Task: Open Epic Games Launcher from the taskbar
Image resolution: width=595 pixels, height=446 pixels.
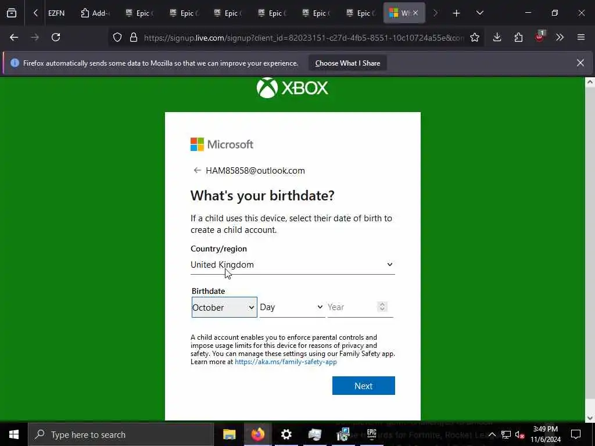Action: (371, 434)
